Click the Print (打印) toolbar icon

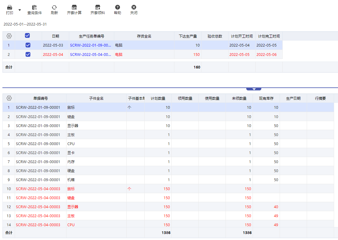click(x=10, y=10)
